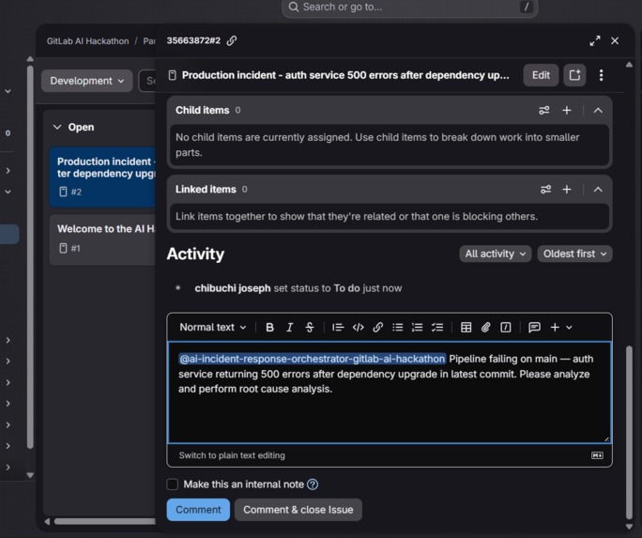Insert a quick action with slash icon
Image resolution: width=642 pixels, height=538 pixels.
(506, 327)
